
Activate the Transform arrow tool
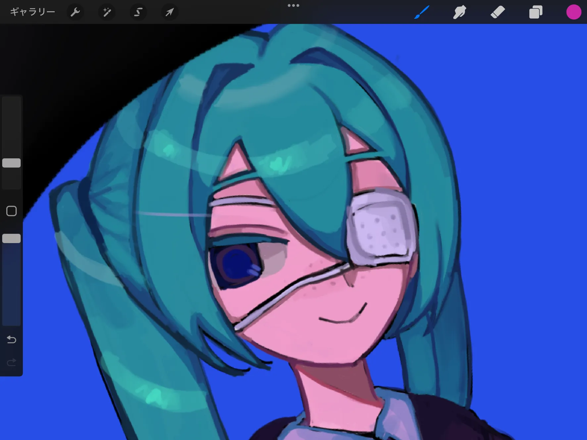tap(170, 12)
